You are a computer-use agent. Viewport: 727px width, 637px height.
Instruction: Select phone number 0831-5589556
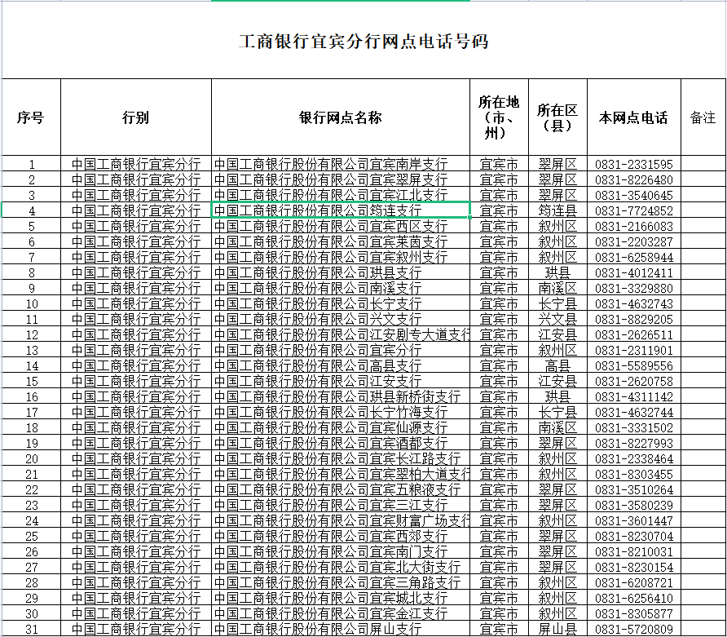pos(634,365)
